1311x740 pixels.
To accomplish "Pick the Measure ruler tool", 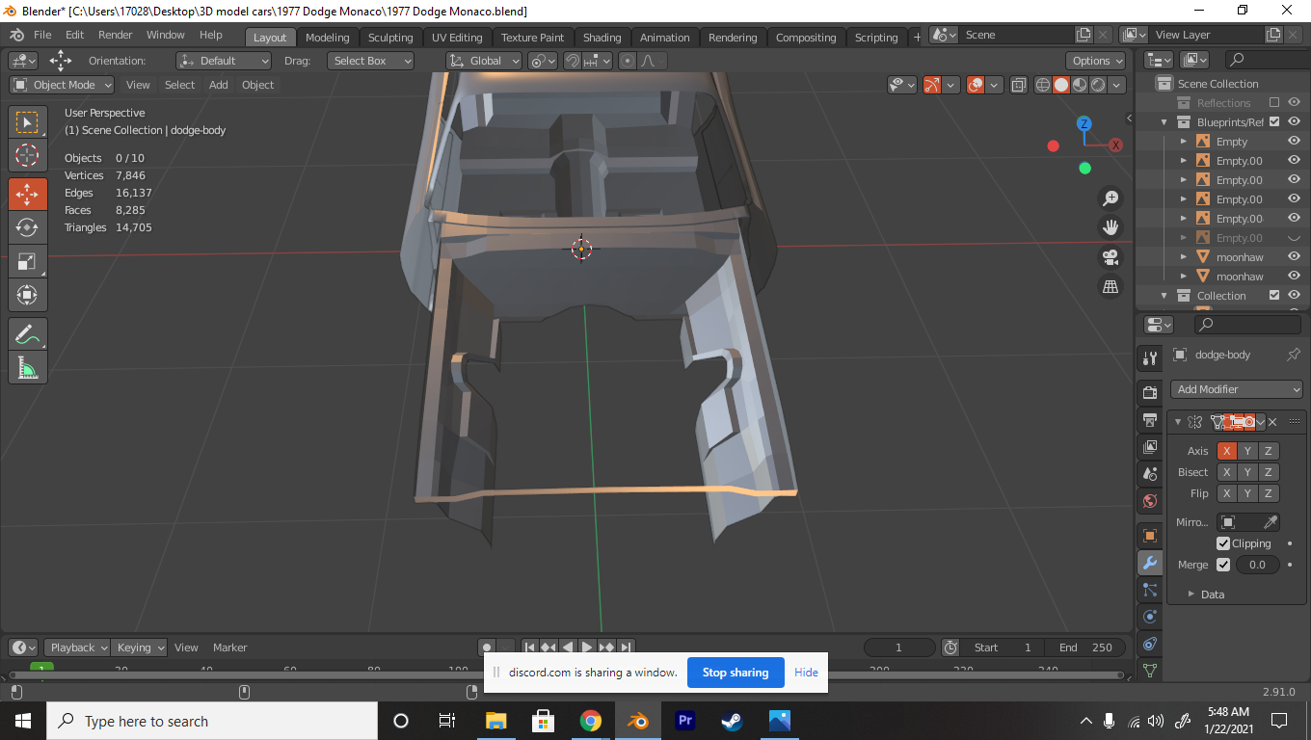I will (27, 368).
